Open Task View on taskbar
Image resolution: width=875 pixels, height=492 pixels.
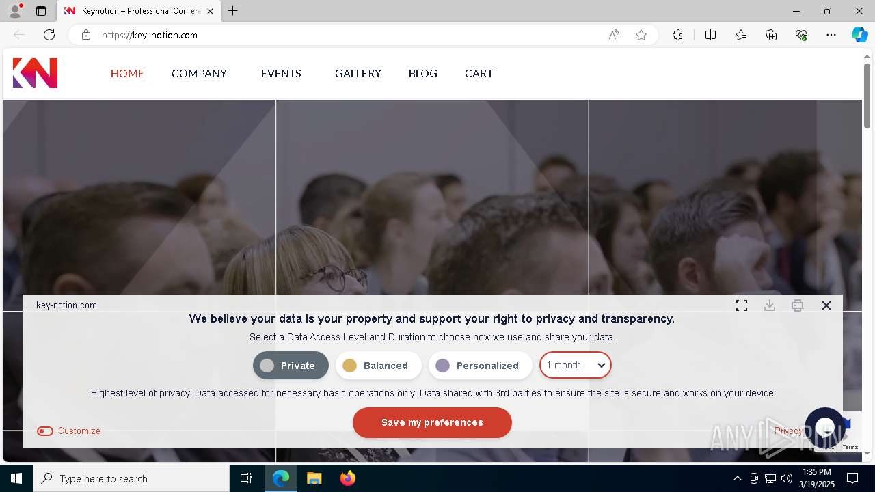click(x=246, y=478)
